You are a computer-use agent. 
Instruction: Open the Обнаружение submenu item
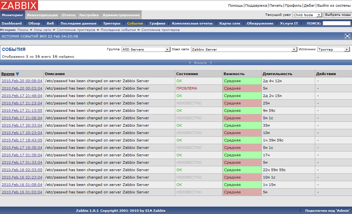coord(260,23)
